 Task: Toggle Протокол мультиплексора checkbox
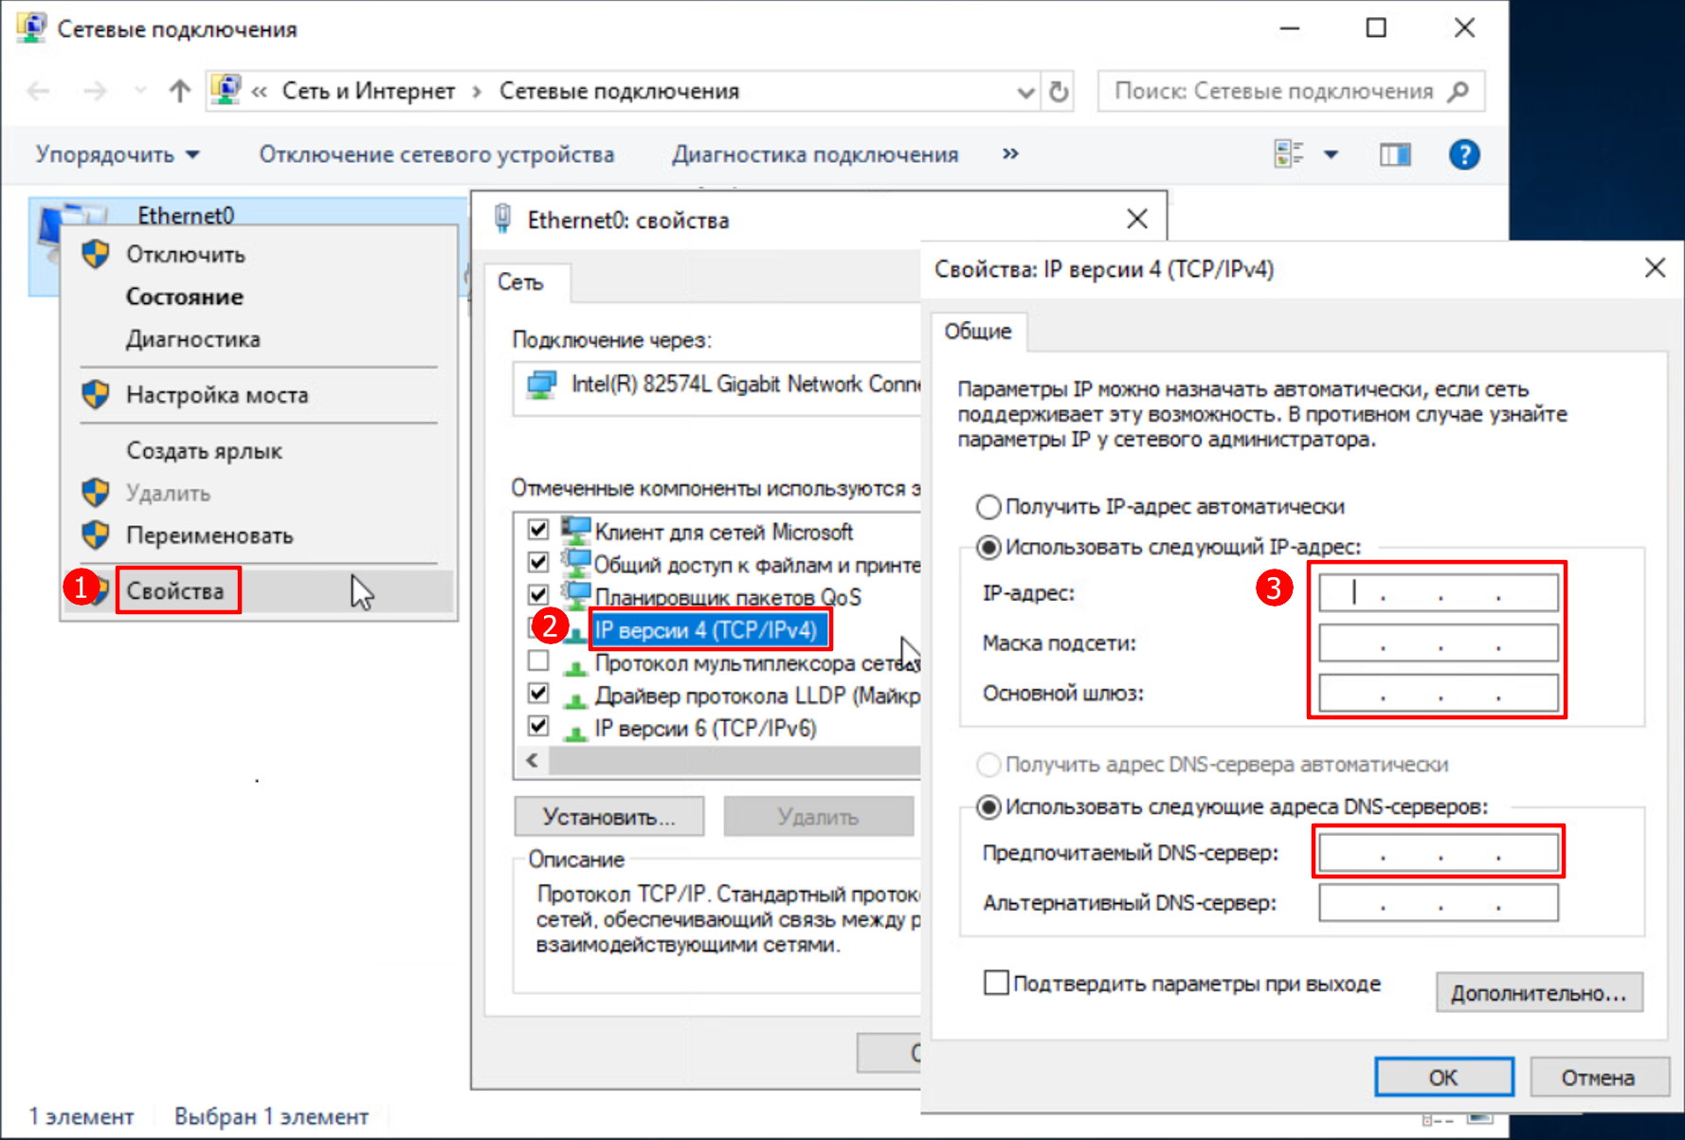point(538,660)
